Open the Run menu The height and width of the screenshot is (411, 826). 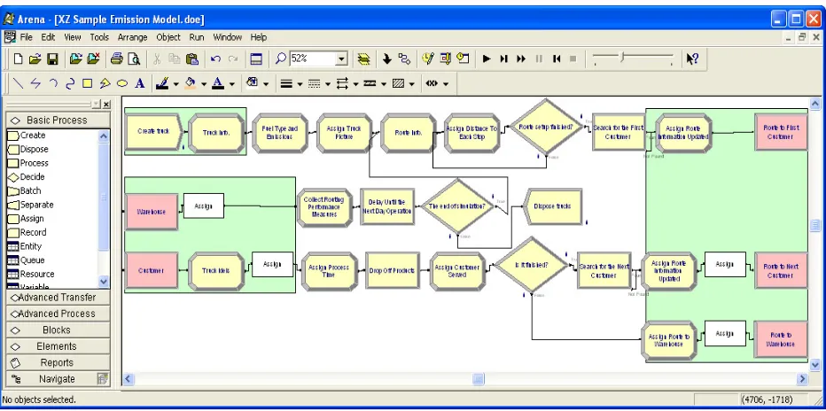(197, 37)
